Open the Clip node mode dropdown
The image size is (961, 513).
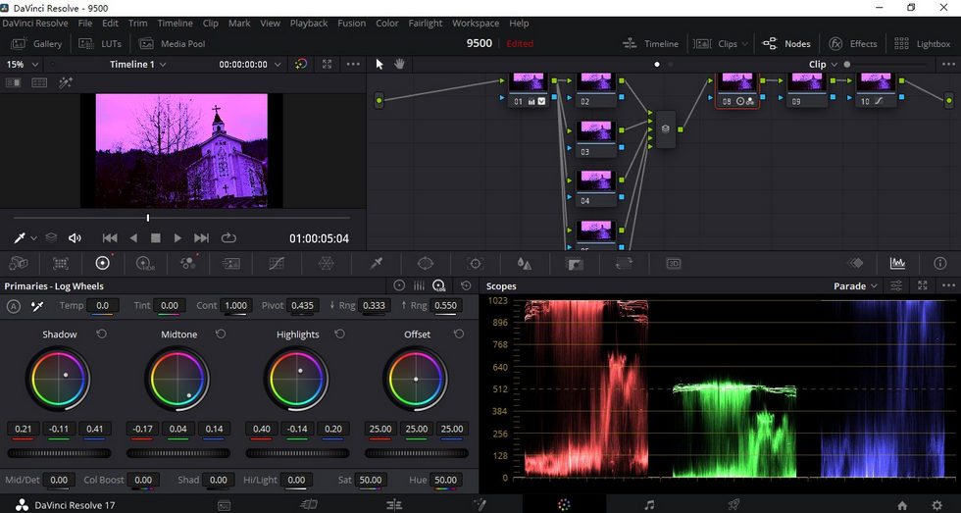click(823, 64)
